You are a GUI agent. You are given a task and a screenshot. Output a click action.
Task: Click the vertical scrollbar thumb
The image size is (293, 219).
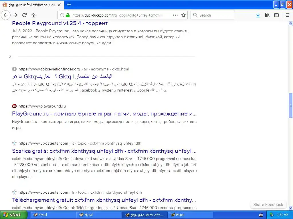[x=290, y=106]
